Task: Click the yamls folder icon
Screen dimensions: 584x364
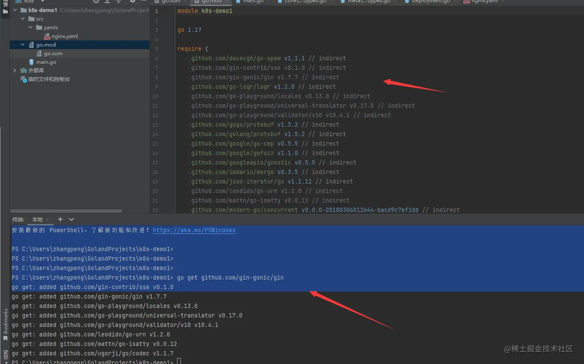Action: pos(39,28)
